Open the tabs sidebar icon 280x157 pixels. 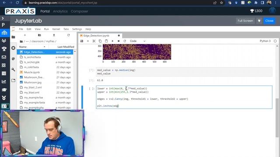pos(14,80)
